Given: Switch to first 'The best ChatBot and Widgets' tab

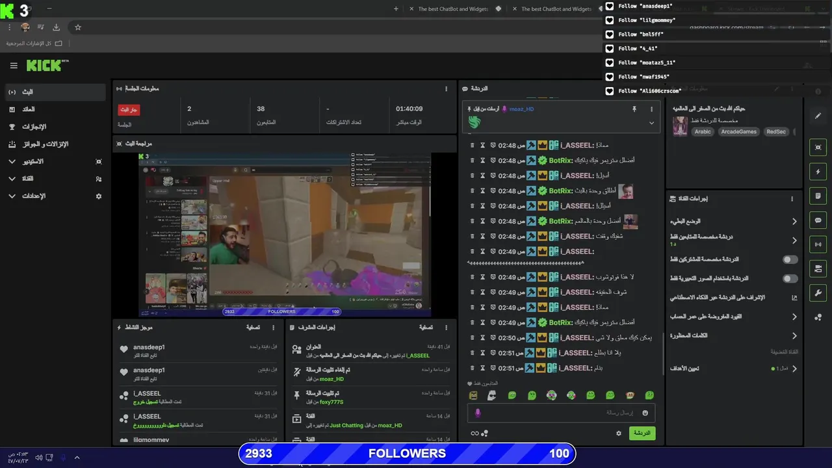Looking at the screenshot, I should coord(453,9).
